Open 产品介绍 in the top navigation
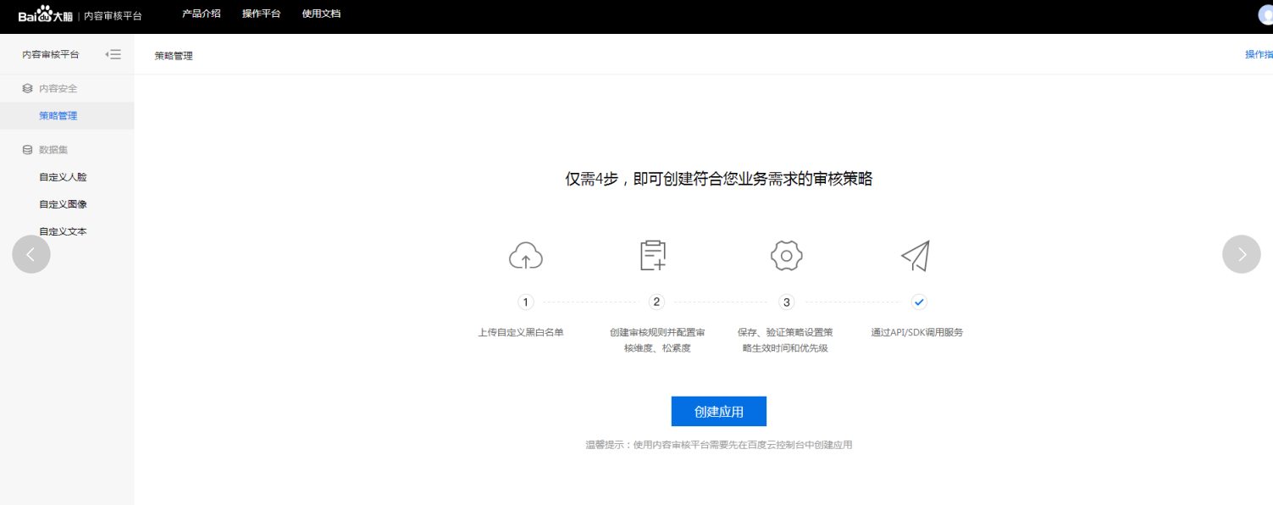This screenshot has height=505, width=1273. pos(202,14)
